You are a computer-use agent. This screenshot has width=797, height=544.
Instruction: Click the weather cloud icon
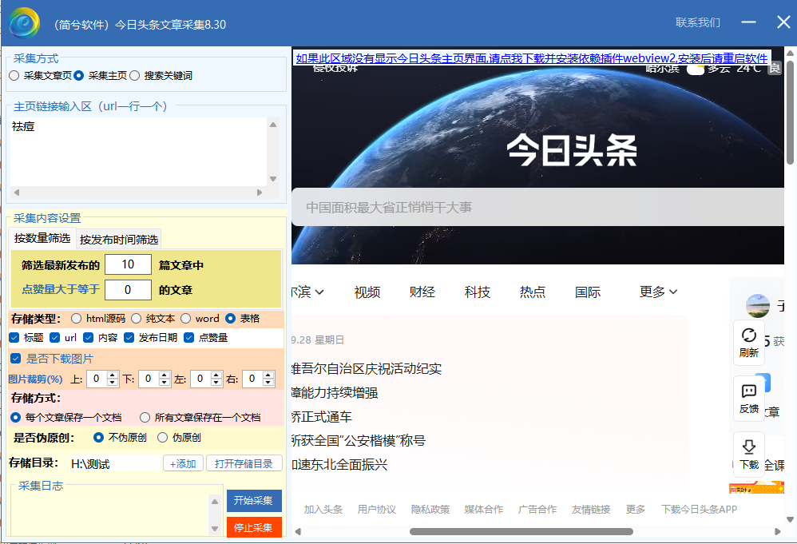[695, 69]
